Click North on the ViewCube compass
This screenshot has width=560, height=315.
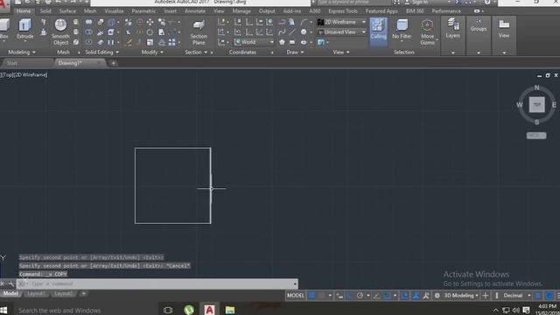(536, 87)
